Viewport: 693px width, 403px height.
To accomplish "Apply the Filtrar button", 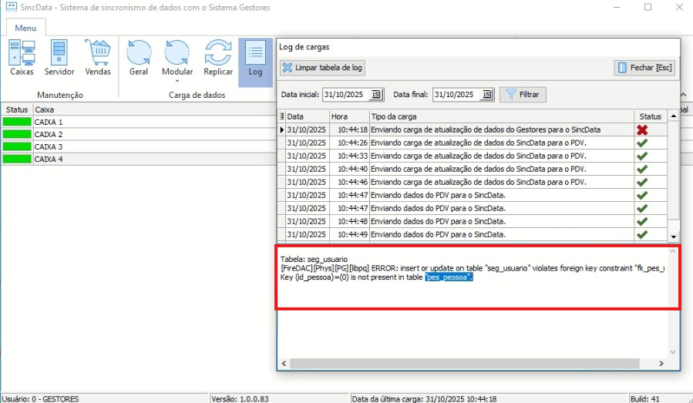I will coord(523,95).
